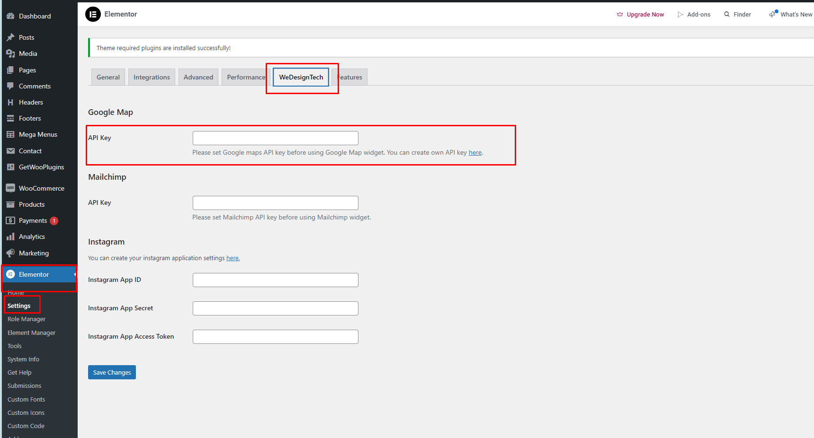Click the Contact envelope icon
814x438 pixels.
pos(10,151)
